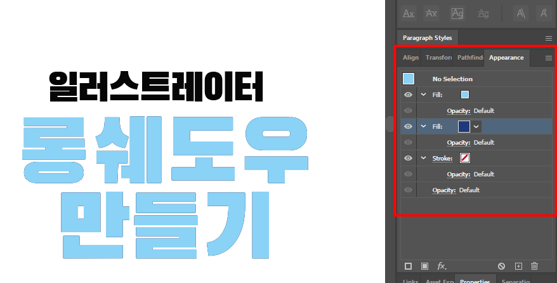This screenshot has height=283, width=557.
Task: Switch to the Transform tab
Action: coord(438,58)
